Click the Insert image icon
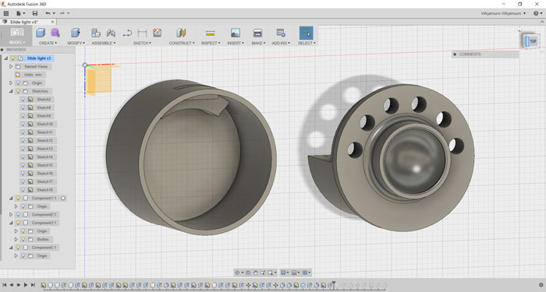546x292 pixels. click(236, 33)
